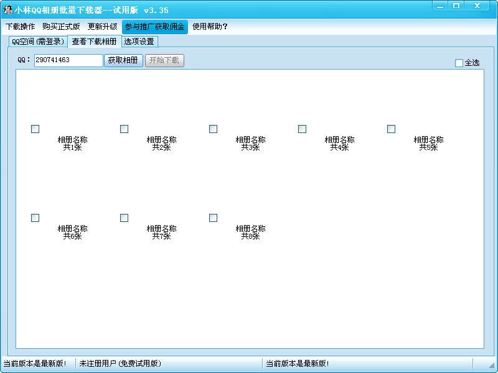Click the 共1张 album label

[72, 144]
